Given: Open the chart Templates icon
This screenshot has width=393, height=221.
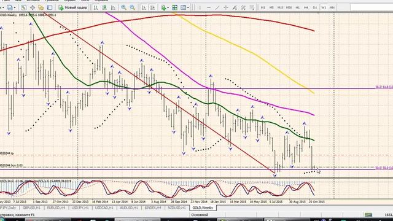Looking at the screenshot, I should [183, 7].
